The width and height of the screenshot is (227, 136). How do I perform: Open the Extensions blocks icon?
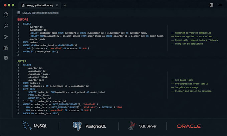point(6,48)
